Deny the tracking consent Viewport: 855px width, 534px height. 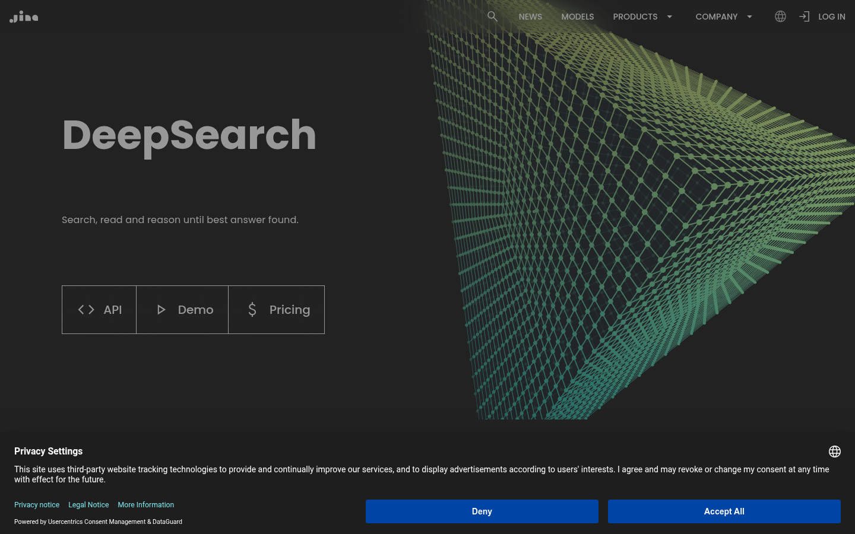[x=482, y=511]
